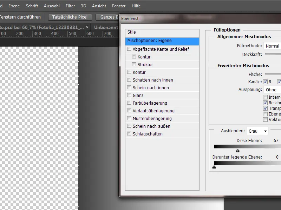Enable the Schlagschatten checkbox

(x=129, y=134)
